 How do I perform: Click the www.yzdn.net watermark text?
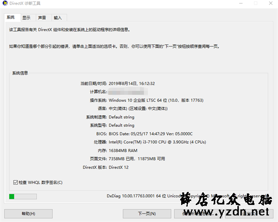pyautogui.click(x=226, y=212)
